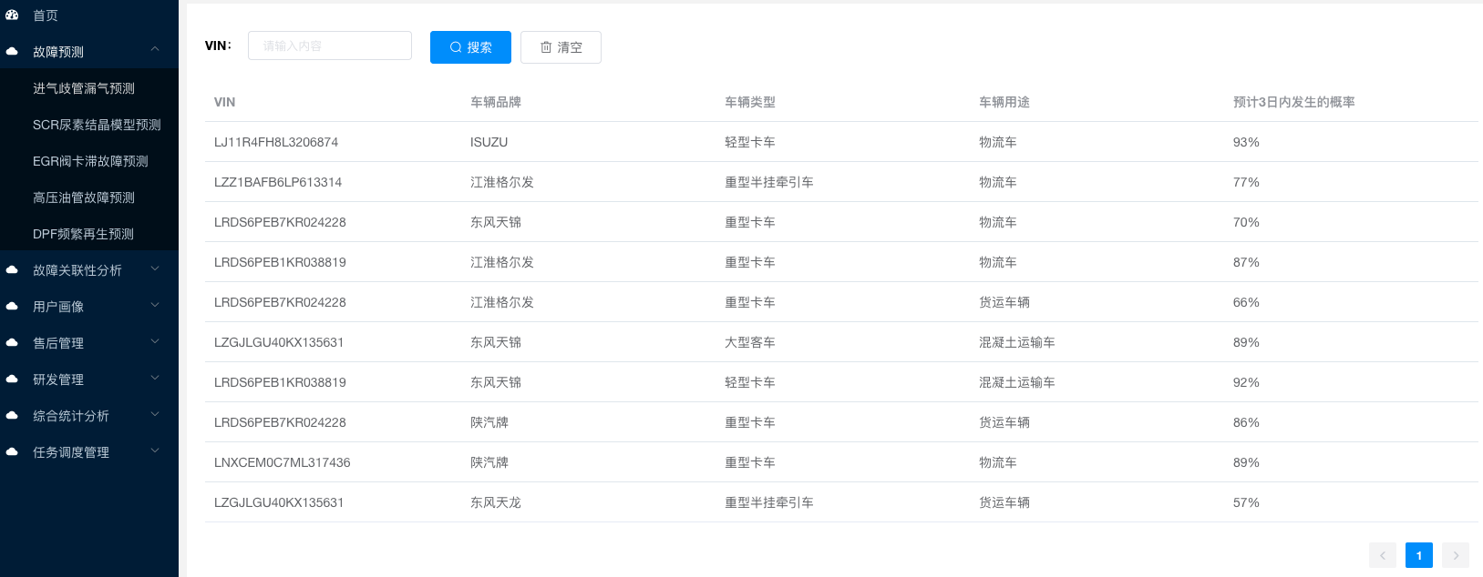Image resolution: width=1483 pixels, height=577 pixels.
Task: Open 进气歧管漏气预测 submenu item
Action: click(x=89, y=88)
